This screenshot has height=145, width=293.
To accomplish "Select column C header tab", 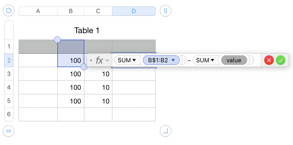I will 98,11.
